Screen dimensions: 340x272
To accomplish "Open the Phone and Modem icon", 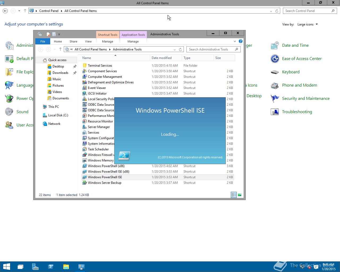I will coord(275,85).
